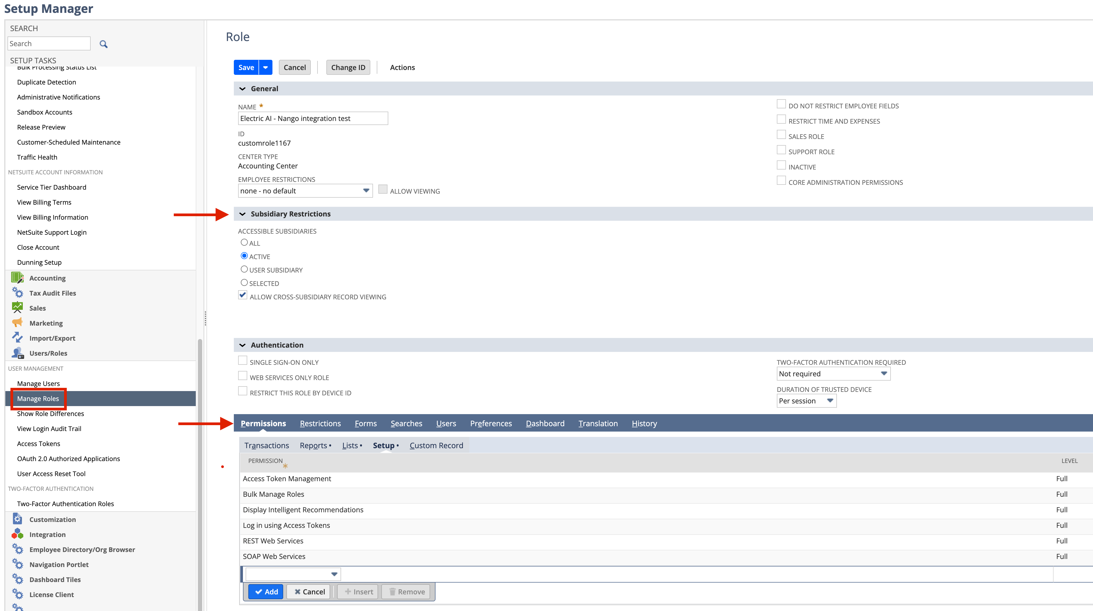
Task: Open Tax Audit Files gear icon
Action: click(17, 293)
